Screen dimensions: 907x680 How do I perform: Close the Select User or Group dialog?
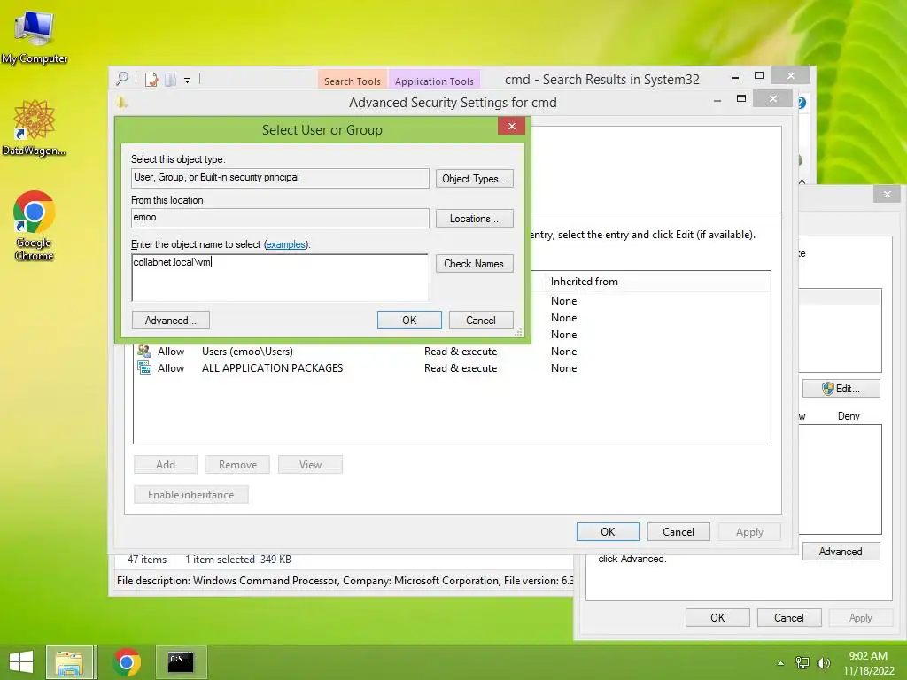point(511,126)
